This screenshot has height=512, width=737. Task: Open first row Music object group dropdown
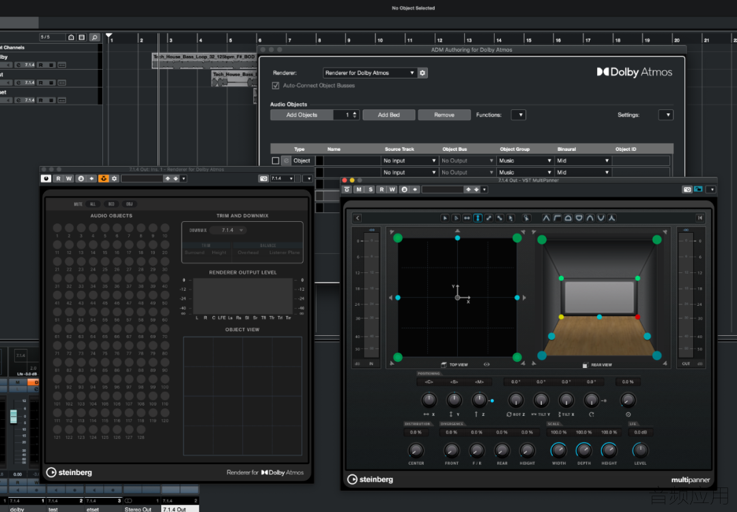click(525, 161)
